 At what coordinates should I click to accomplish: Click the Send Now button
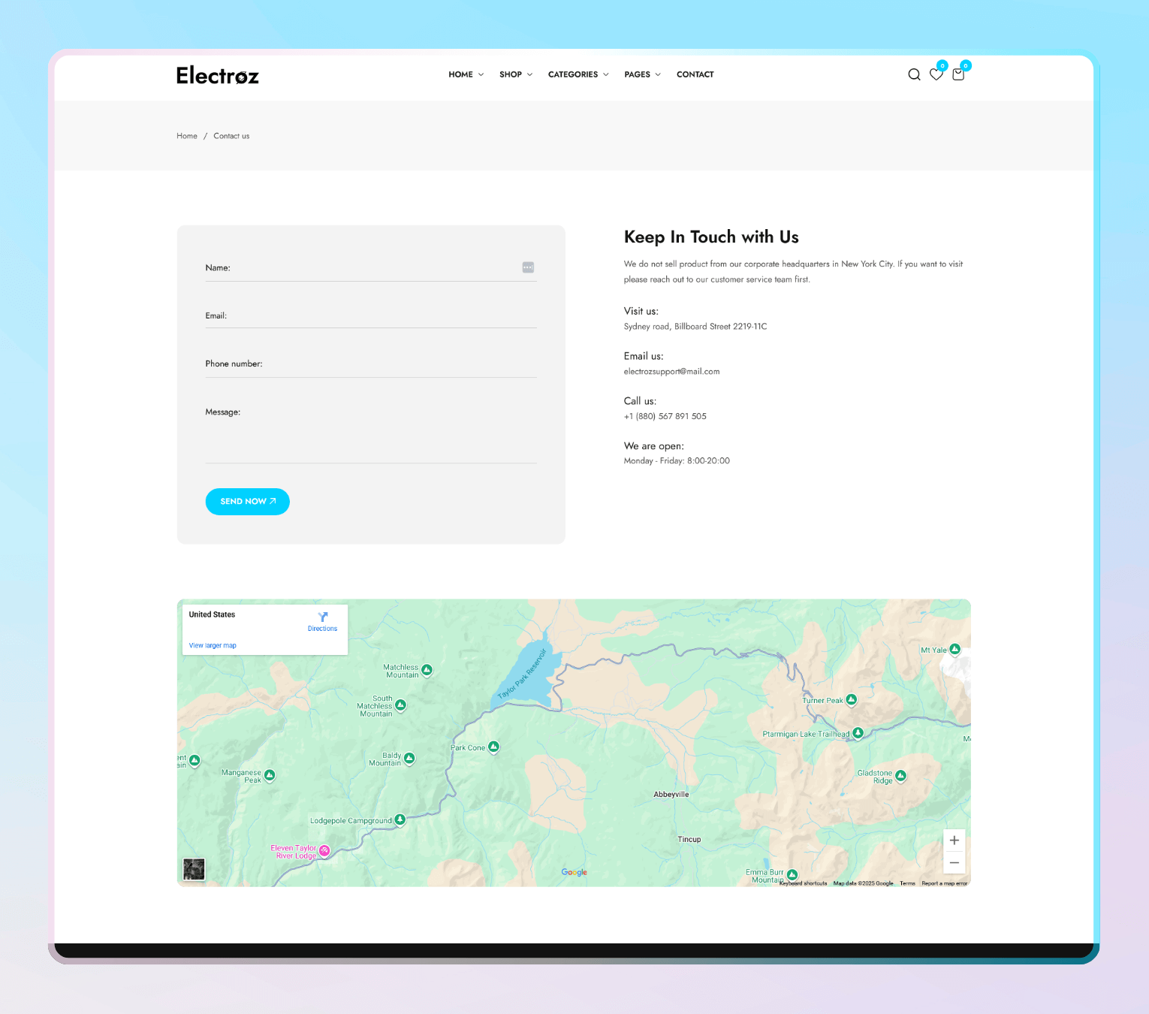click(x=248, y=502)
